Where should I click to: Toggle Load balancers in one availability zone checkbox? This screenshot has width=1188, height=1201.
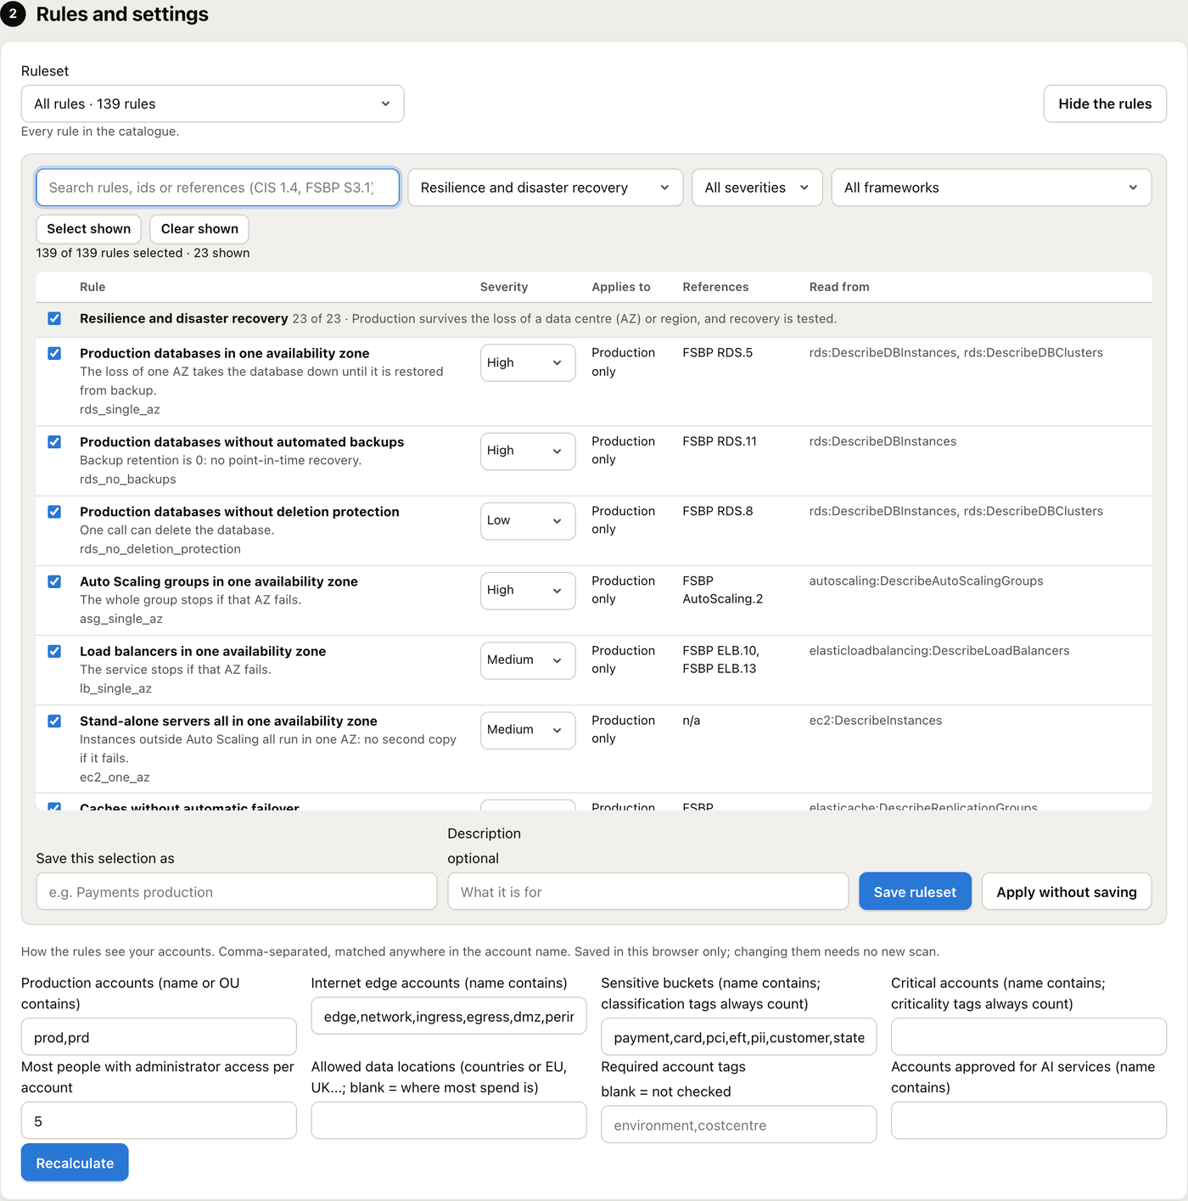point(54,651)
